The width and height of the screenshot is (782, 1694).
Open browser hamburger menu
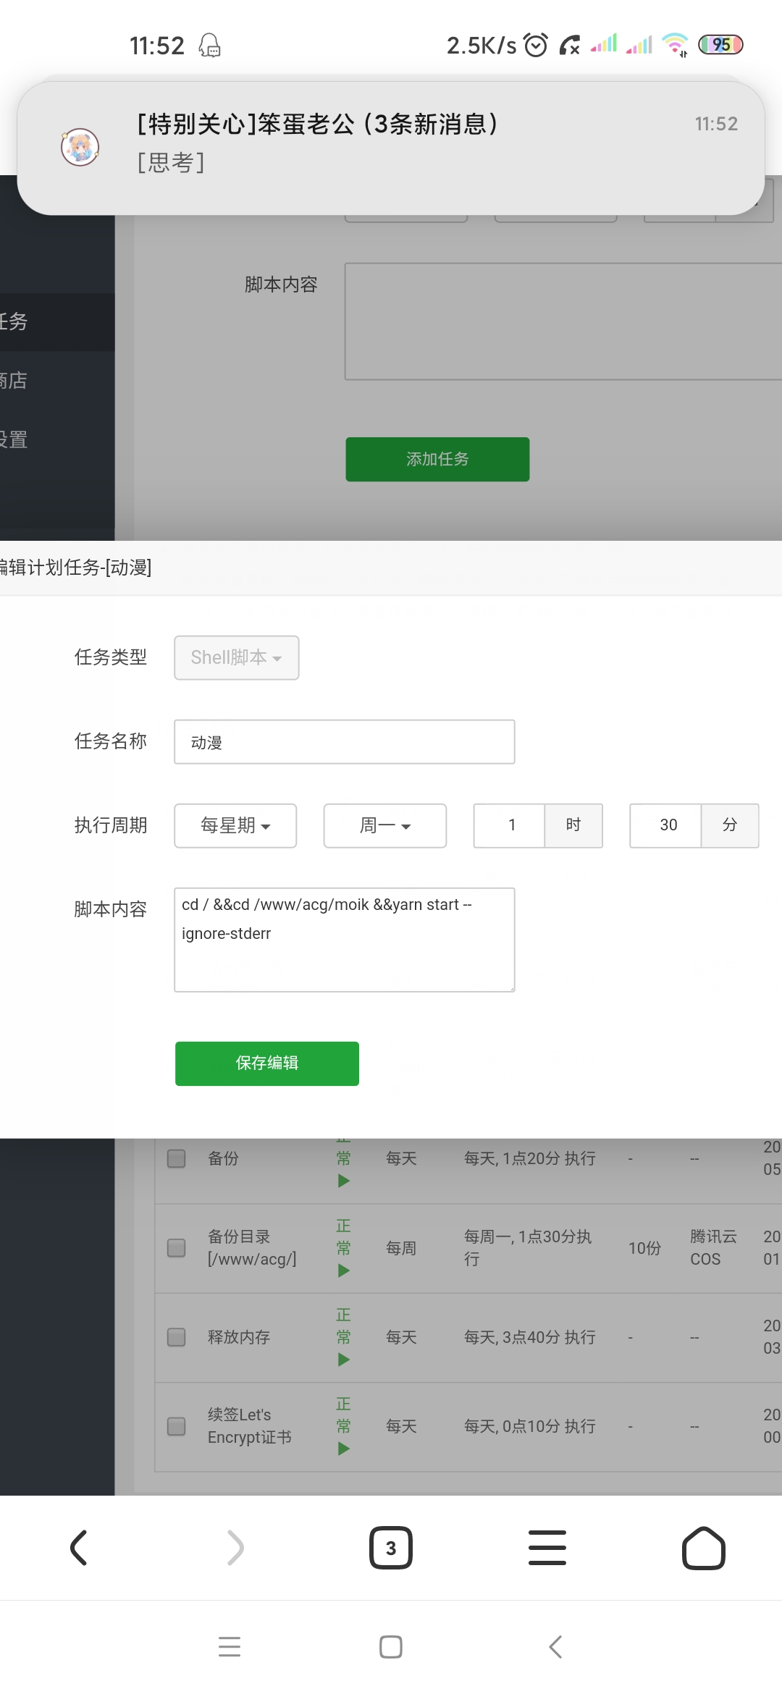tap(547, 1548)
